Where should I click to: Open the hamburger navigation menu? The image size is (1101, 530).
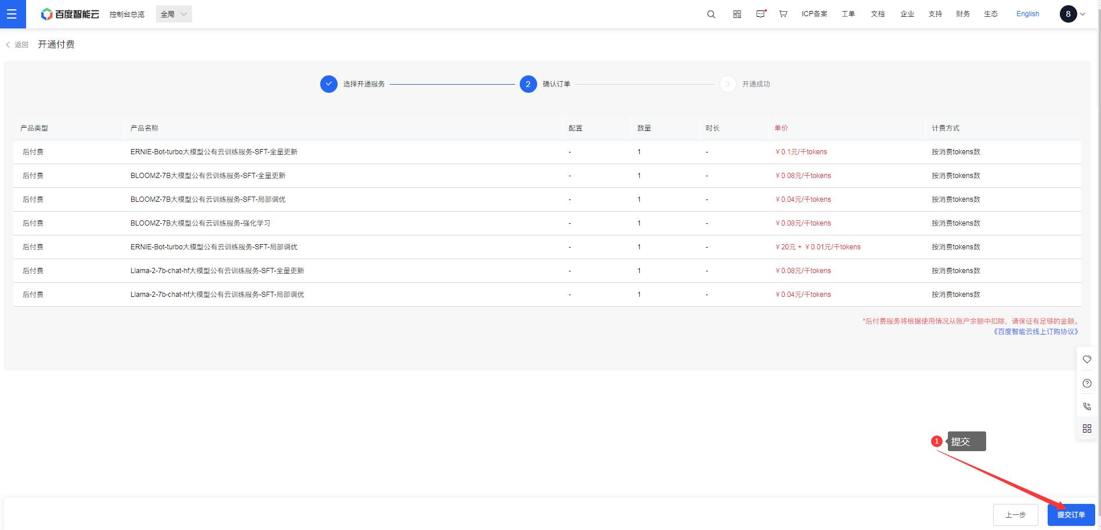coord(12,14)
